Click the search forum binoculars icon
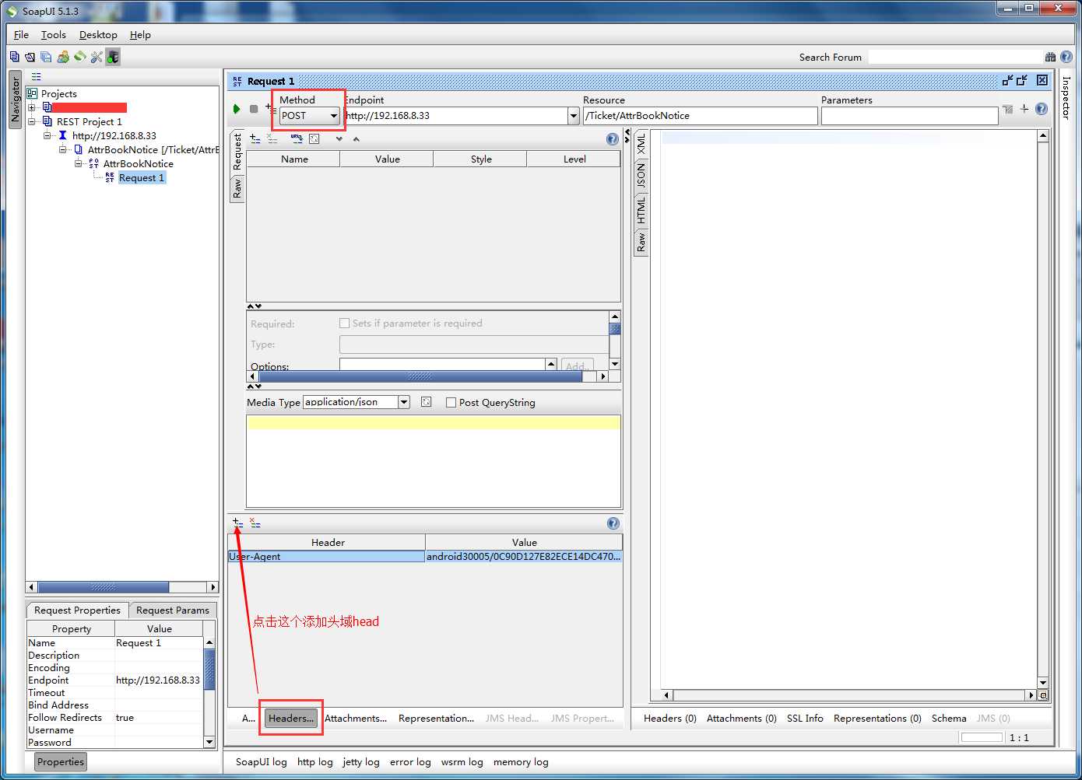The width and height of the screenshot is (1082, 780). [x=1050, y=57]
